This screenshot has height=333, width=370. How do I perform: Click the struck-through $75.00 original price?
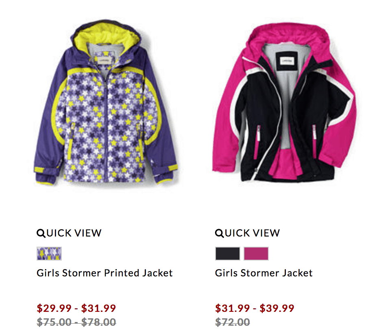click(54, 322)
